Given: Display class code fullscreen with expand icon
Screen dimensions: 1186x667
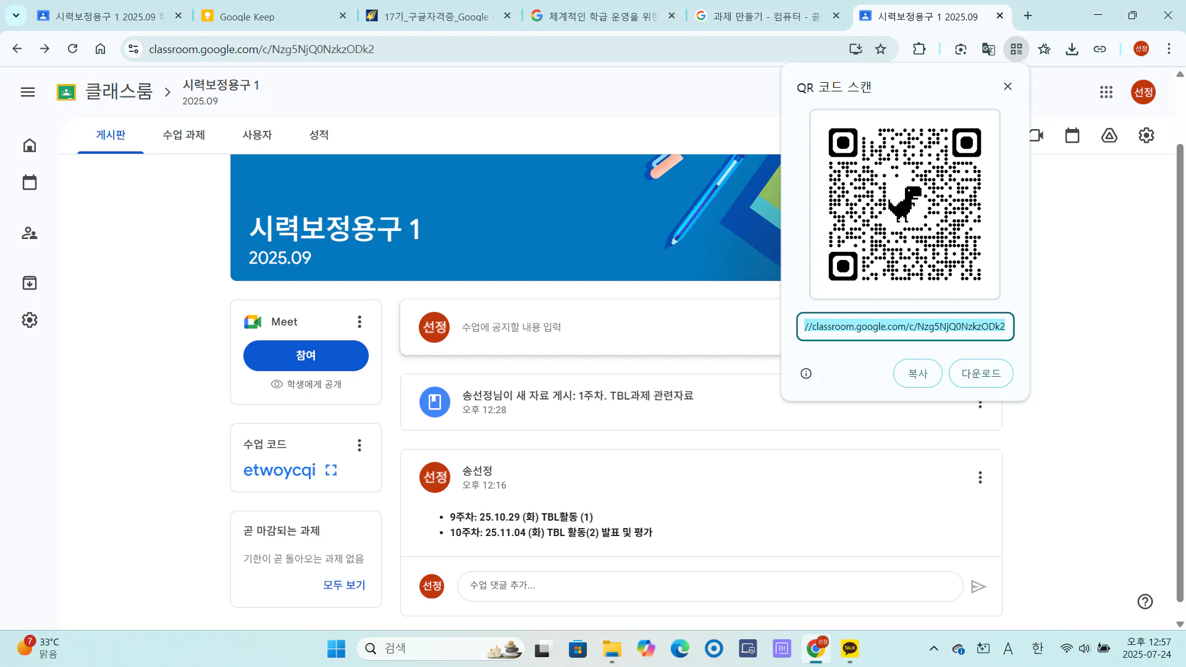Looking at the screenshot, I should [331, 470].
